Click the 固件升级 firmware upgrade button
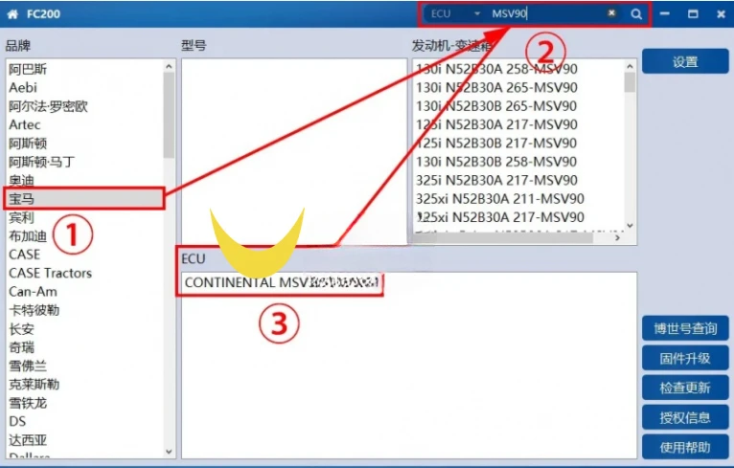The height and width of the screenshot is (468, 734). click(685, 358)
